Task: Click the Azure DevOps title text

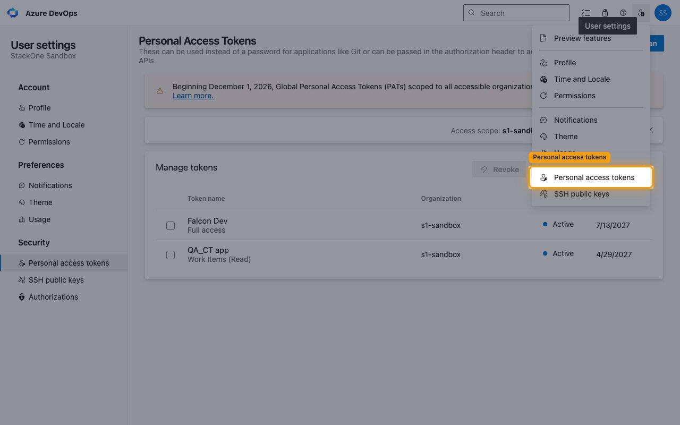Action: click(x=52, y=13)
